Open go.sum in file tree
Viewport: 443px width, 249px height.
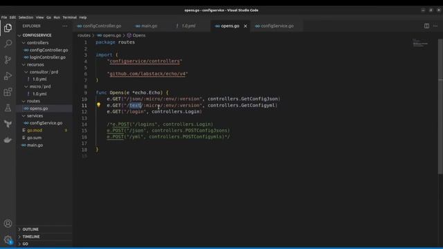(34, 138)
